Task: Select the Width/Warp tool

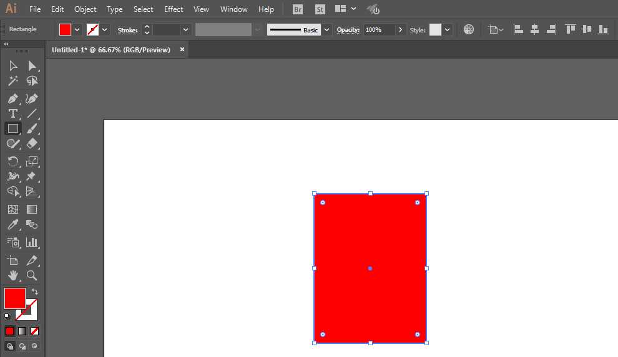Action: click(13, 176)
